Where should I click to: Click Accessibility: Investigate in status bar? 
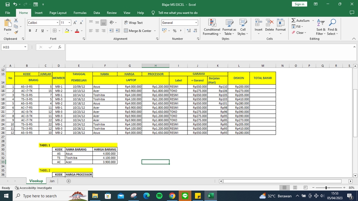[33, 188]
